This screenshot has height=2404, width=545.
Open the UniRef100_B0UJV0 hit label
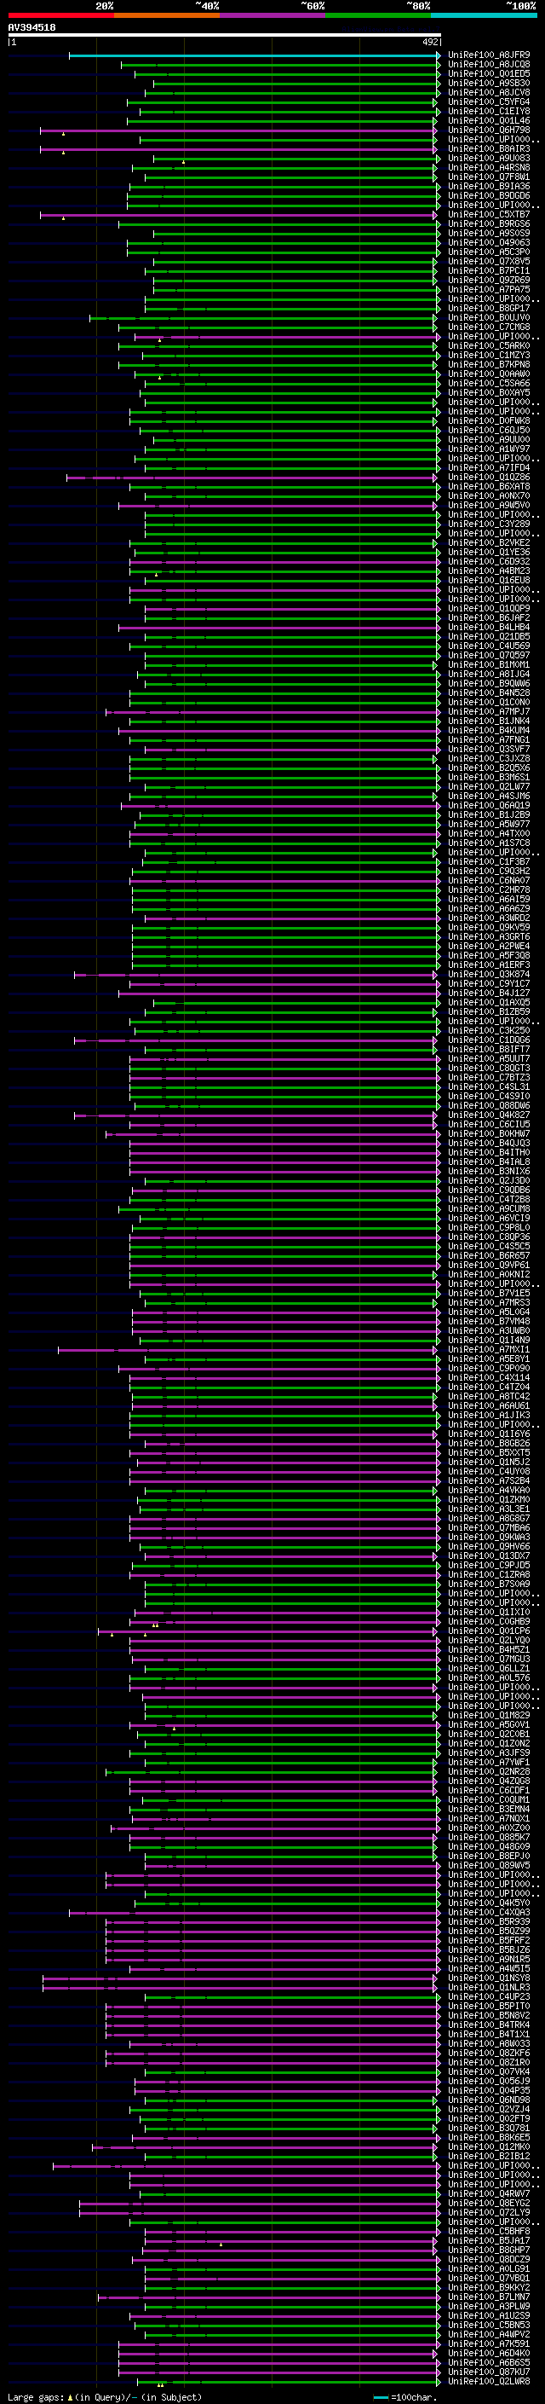[x=489, y=317]
